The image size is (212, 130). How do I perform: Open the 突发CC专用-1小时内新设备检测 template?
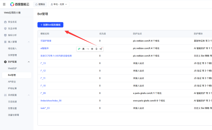point(56,56)
